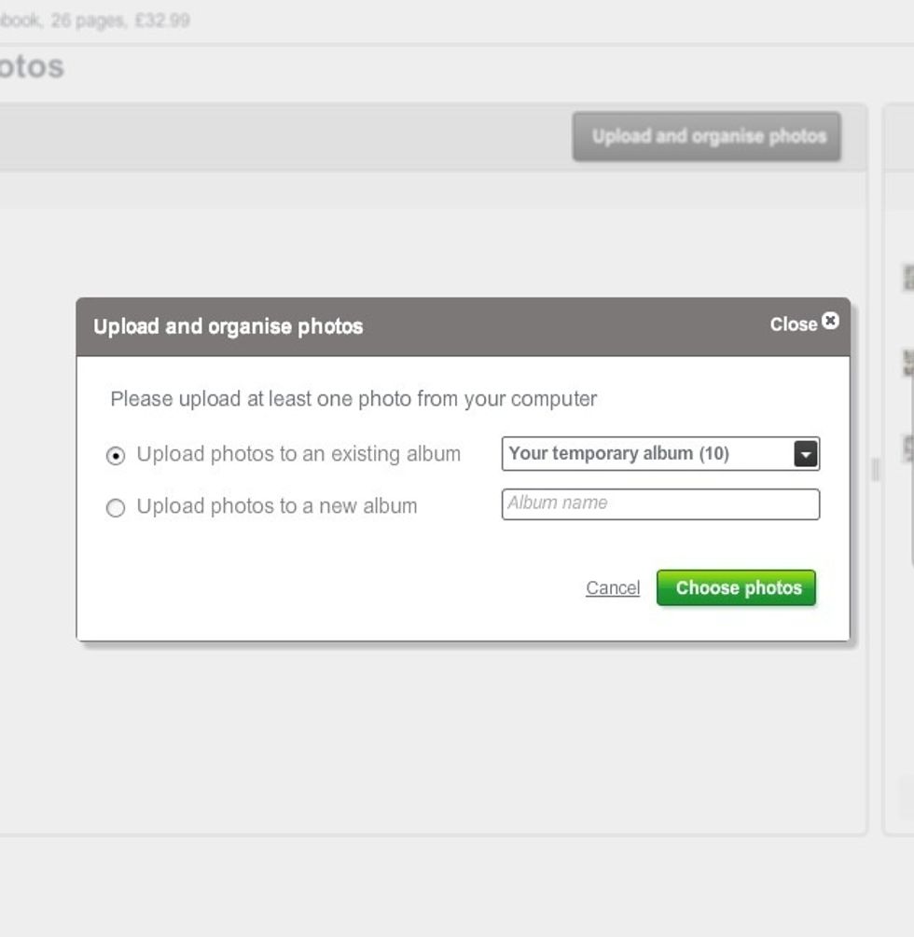Click the Cancel link
Screen dimensions: 914x937
[x=612, y=587]
